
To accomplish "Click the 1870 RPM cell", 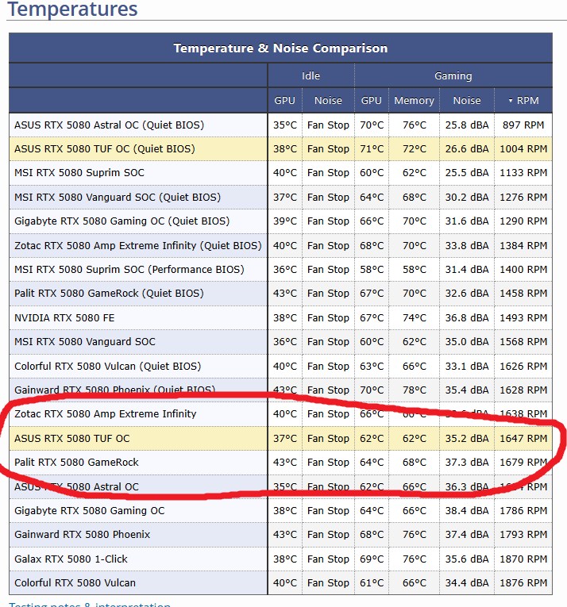I will coord(523,559).
